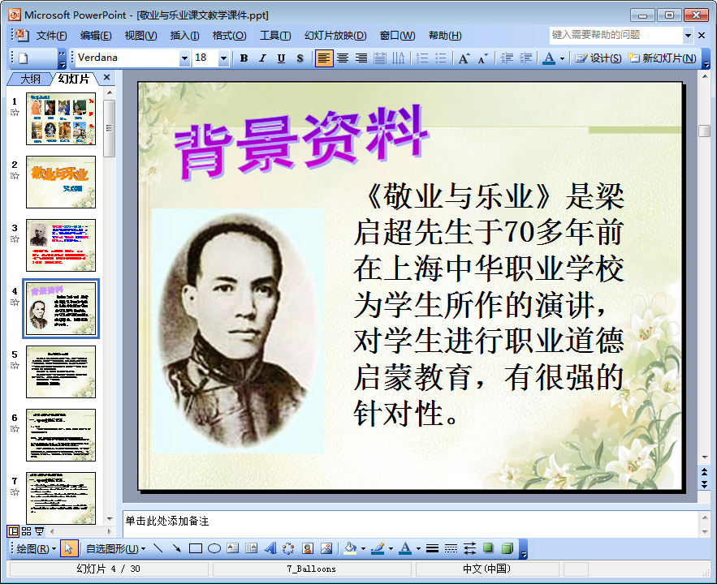717x584 pixels.
Task: Open the 编辑 menu
Action: (x=96, y=35)
